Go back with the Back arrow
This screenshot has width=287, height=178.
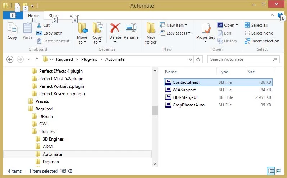coord(10,59)
